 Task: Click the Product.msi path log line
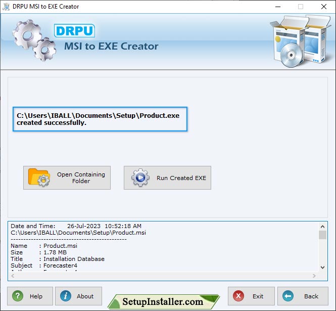(x=78, y=233)
